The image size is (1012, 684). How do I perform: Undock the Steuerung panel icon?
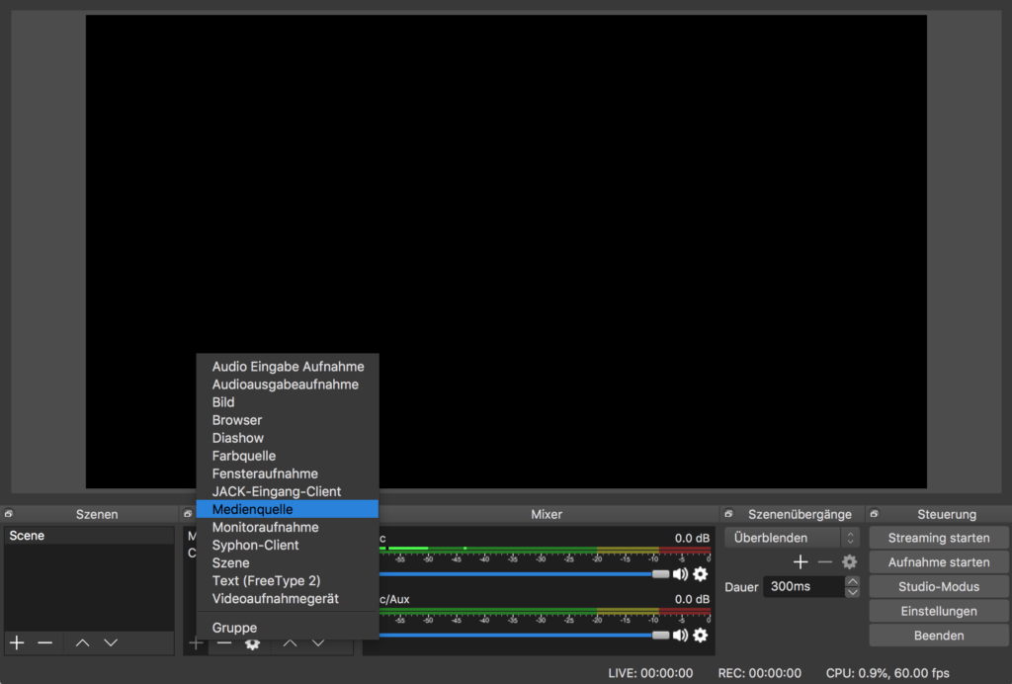click(875, 514)
